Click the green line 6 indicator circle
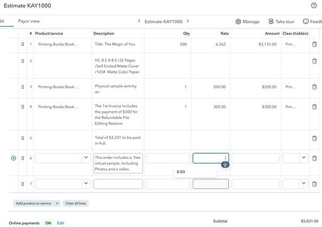The image size is (322, 227). [13, 158]
